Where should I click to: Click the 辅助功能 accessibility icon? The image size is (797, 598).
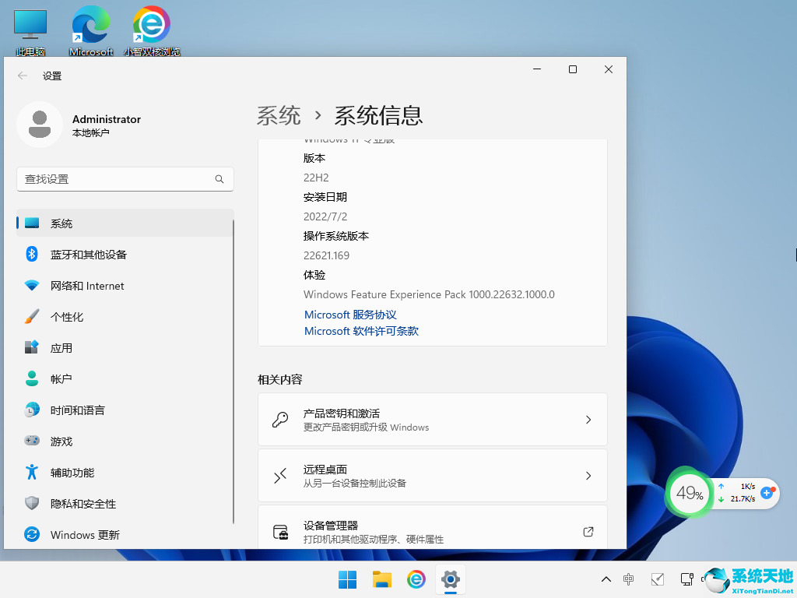point(32,473)
